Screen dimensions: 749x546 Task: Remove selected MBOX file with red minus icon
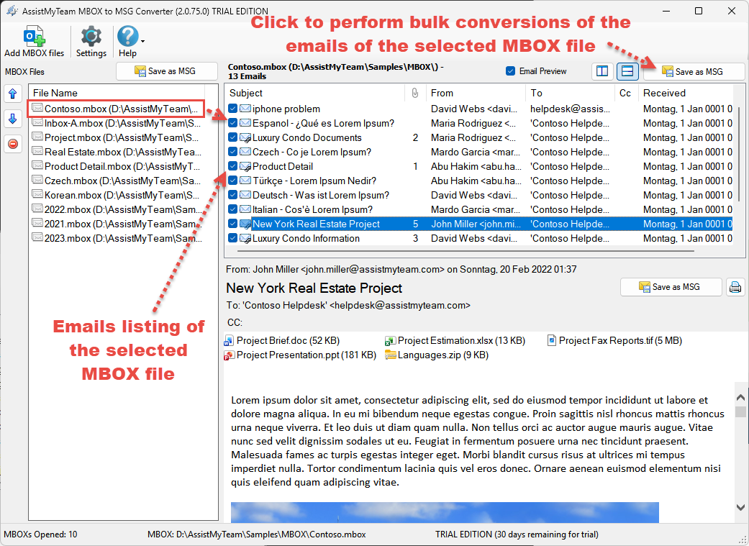tap(12, 143)
